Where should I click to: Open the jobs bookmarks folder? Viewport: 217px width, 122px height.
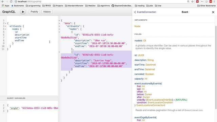coord(150,6)
